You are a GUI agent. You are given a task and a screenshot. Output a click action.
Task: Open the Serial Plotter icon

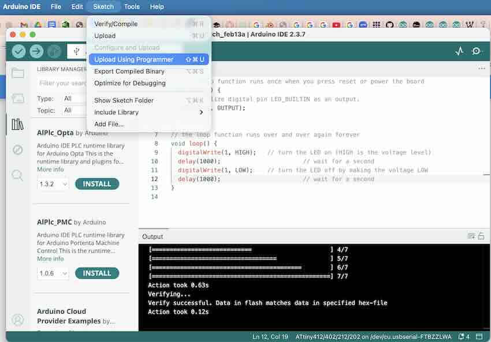pyautogui.click(x=459, y=51)
